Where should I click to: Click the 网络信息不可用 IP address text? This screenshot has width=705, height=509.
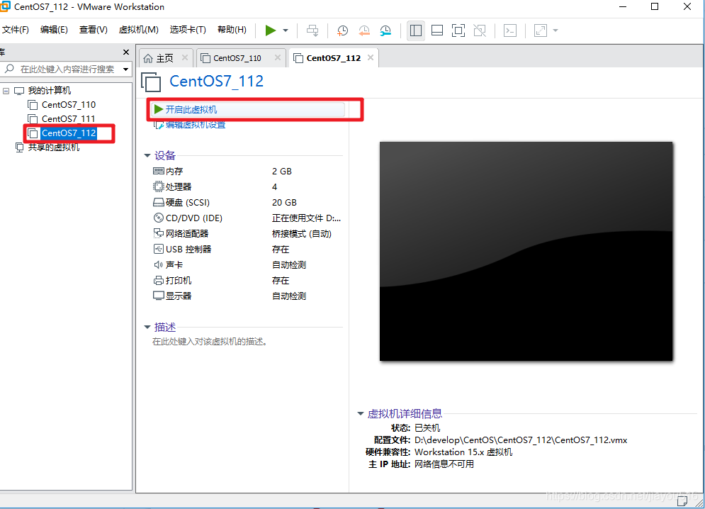coord(444,464)
